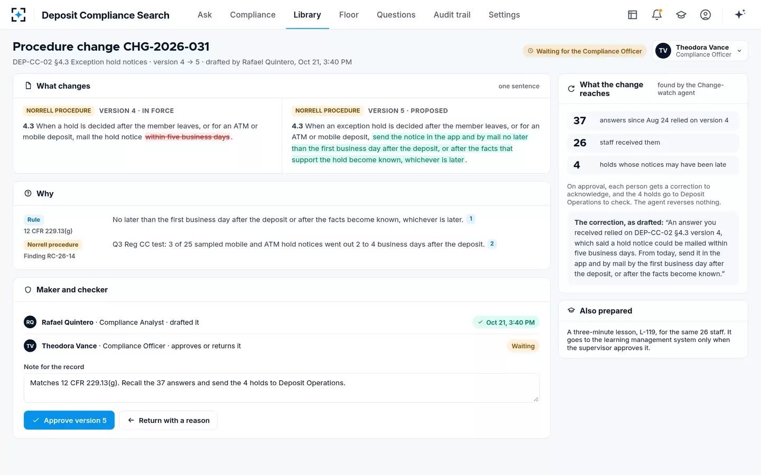Viewport: 761px width, 475px height.
Task: Open the Questions tab
Action: click(x=396, y=15)
